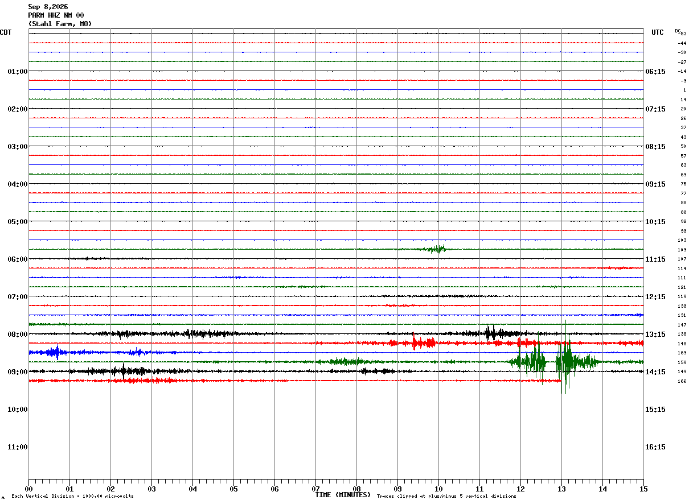Click the UTC timezone header

point(658,32)
